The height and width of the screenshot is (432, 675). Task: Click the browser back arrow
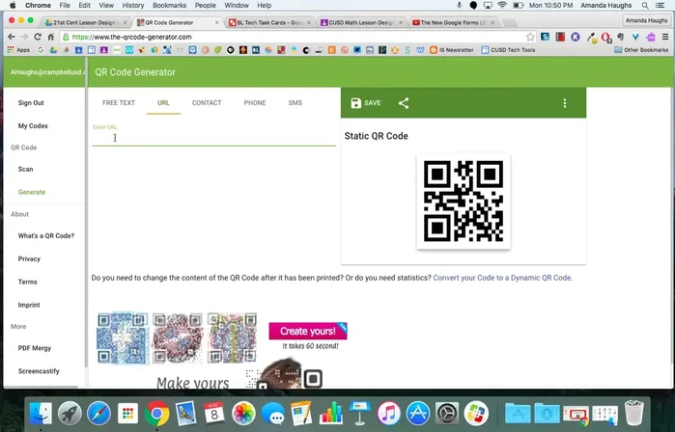(12, 37)
